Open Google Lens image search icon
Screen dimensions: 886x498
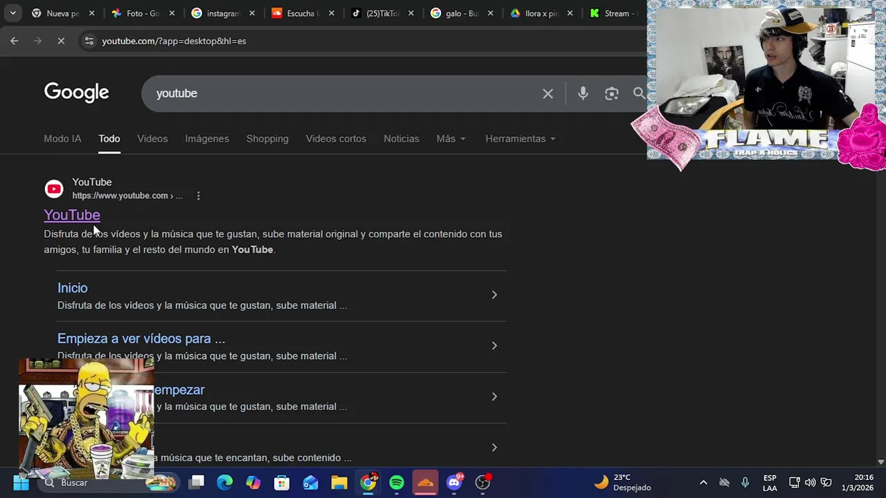(x=611, y=93)
